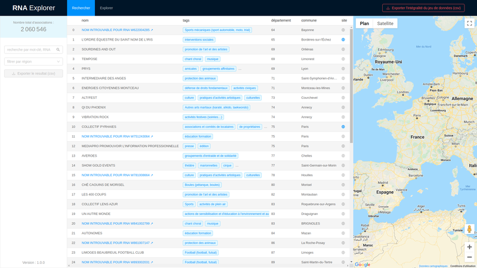Click site dot for LES 400 COUPS
Image resolution: width=477 pixels, height=268 pixels.
coord(343,195)
